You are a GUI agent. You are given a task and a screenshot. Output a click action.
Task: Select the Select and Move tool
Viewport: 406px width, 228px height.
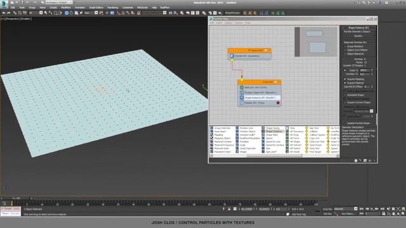click(67, 13)
